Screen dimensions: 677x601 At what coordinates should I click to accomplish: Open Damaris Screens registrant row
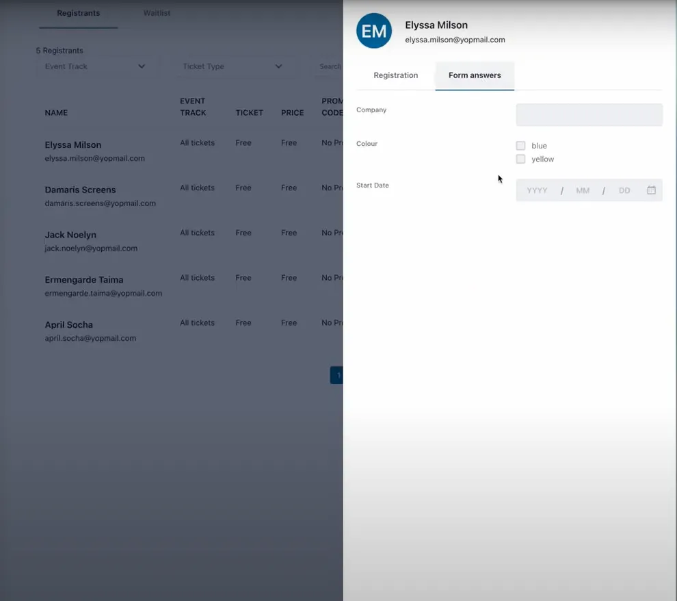pyautogui.click(x=80, y=190)
